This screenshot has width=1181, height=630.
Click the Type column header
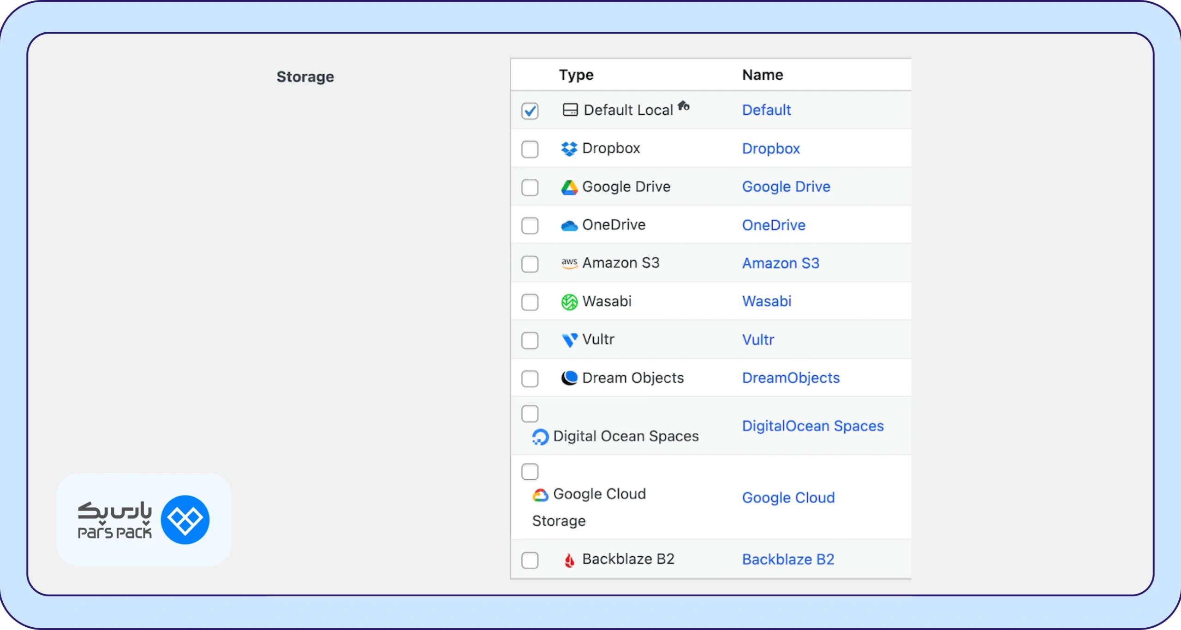576,75
